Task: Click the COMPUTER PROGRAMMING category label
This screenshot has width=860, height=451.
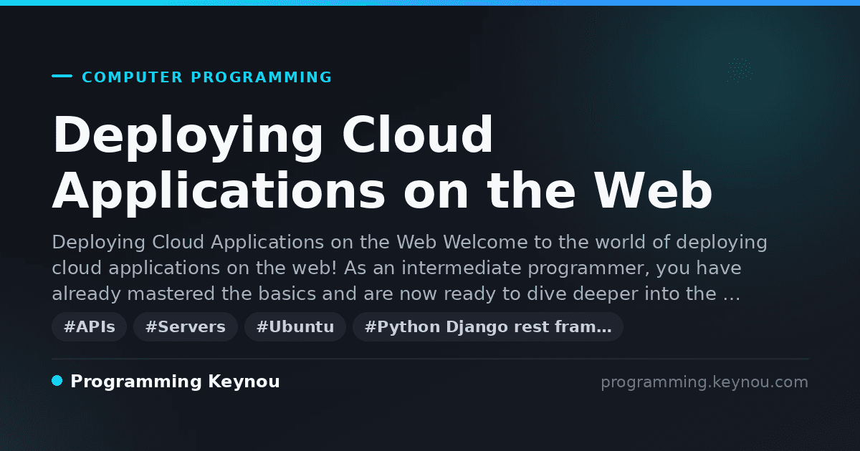Action: tap(207, 77)
